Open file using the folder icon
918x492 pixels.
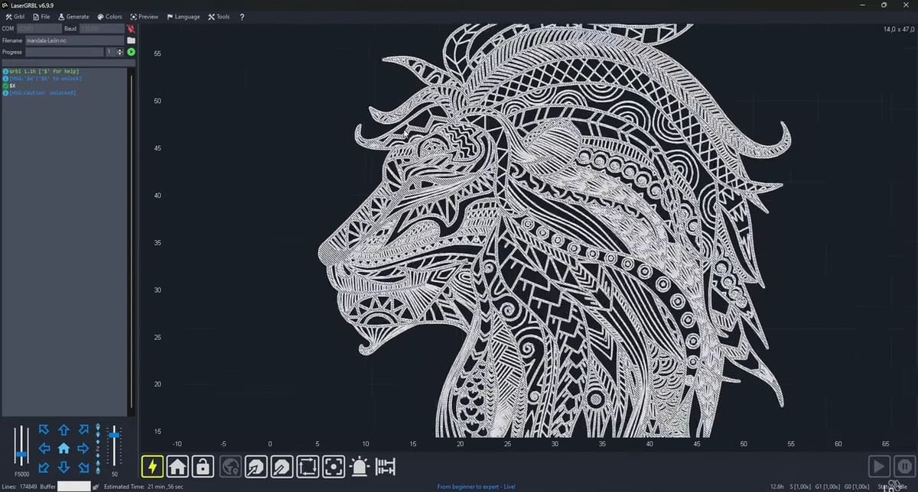click(x=131, y=40)
